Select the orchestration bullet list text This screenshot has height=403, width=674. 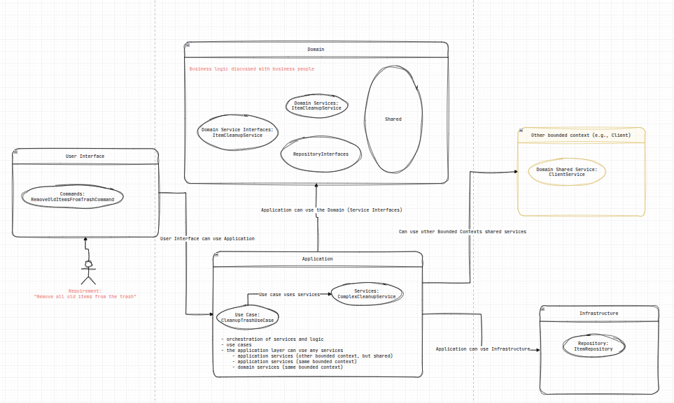(307, 353)
